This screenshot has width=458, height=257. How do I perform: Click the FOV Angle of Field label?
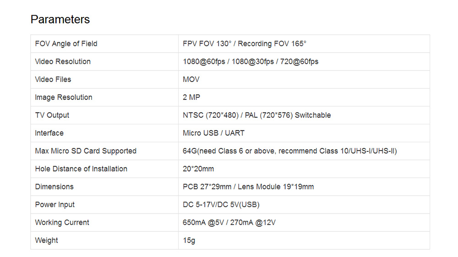(x=66, y=44)
